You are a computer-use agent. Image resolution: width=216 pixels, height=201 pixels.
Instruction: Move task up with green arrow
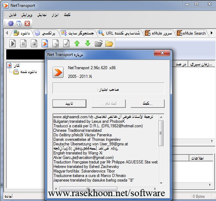[77, 43]
